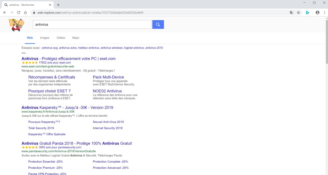This screenshot has width=328, height=175.
Task: Switch to the Images tab
Action: (x=45, y=38)
